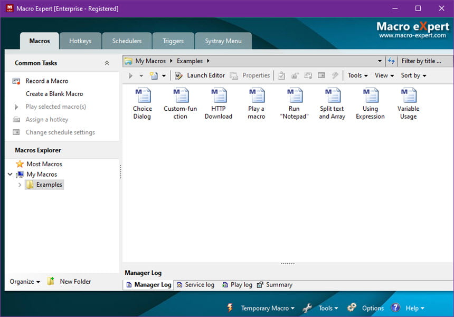Click the sidebar vertical splitter handle

coord(120,172)
